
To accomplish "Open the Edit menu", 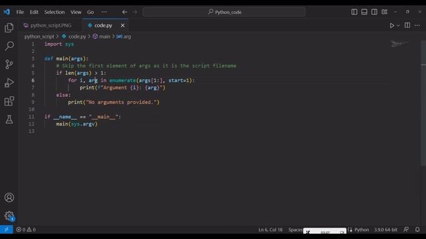I will click(34, 12).
